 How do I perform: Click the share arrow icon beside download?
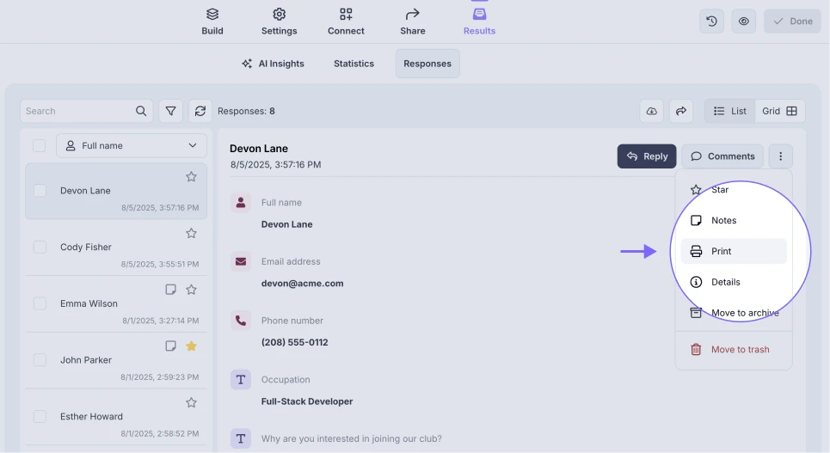(x=680, y=111)
